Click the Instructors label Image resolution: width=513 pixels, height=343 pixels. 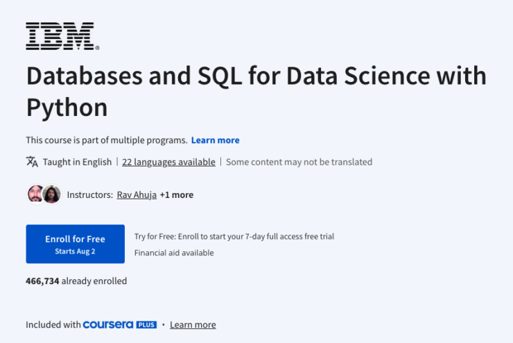click(89, 195)
